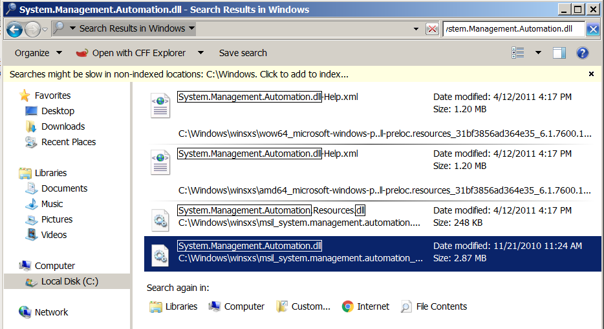Screen dimensions: 604x329
Task: Click Save search in the toolbar
Action: tap(243, 53)
